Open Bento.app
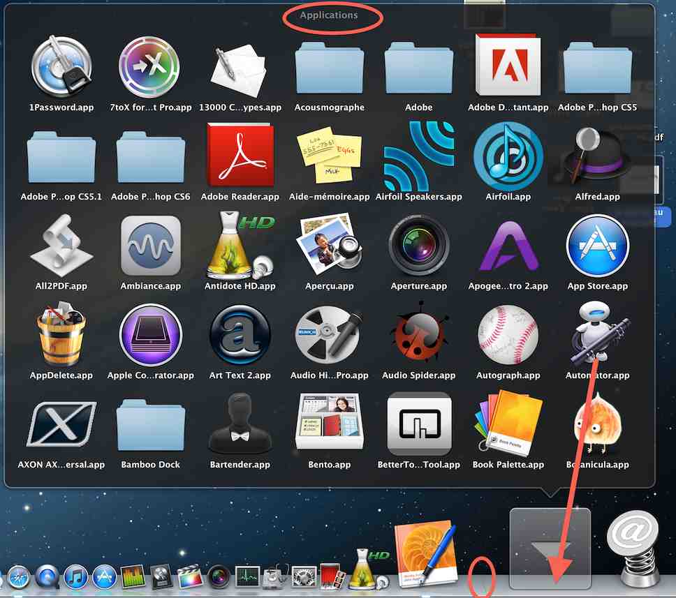This screenshot has height=598, width=676. [x=330, y=422]
